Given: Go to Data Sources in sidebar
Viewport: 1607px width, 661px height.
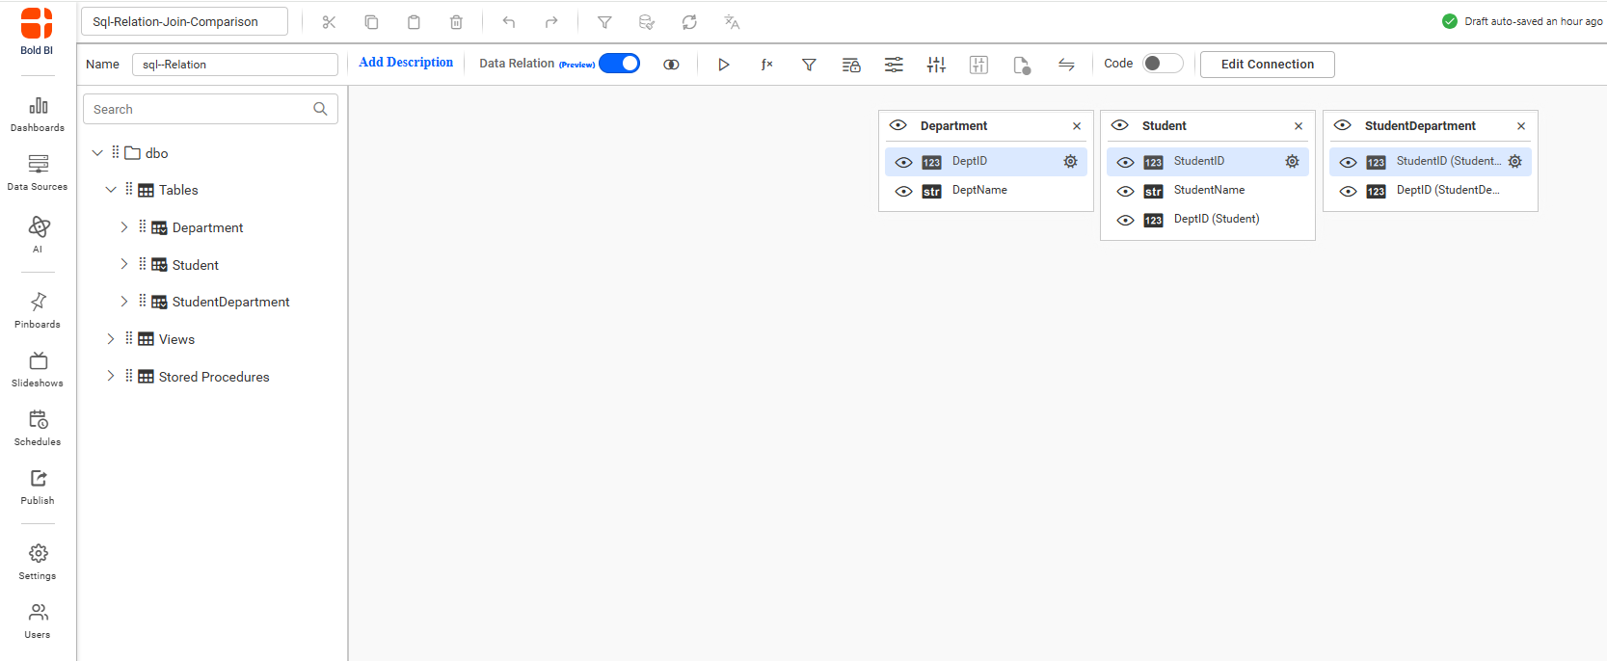Looking at the screenshot, I should [38, 172].
